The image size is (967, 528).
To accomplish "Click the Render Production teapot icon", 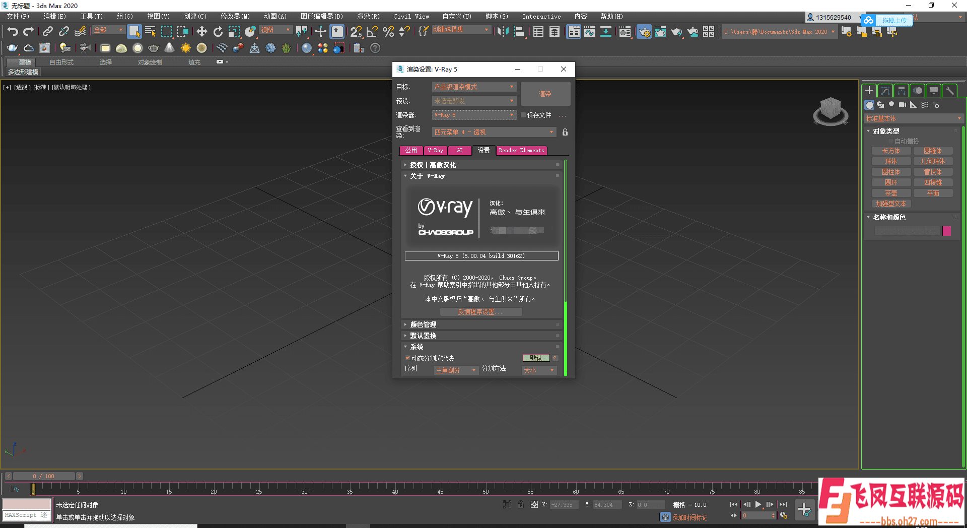I will 676,32.
